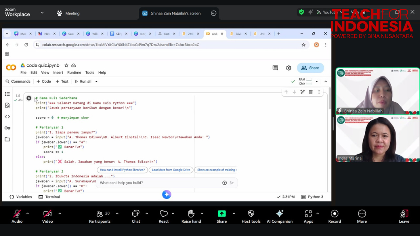Viewport: 420px width, 236px height.
Task: Unmute microphone with the Audio button
Action: (x=17, y=216)
